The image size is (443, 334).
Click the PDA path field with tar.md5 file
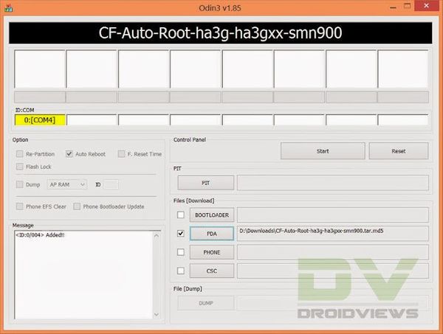point(333,233)
